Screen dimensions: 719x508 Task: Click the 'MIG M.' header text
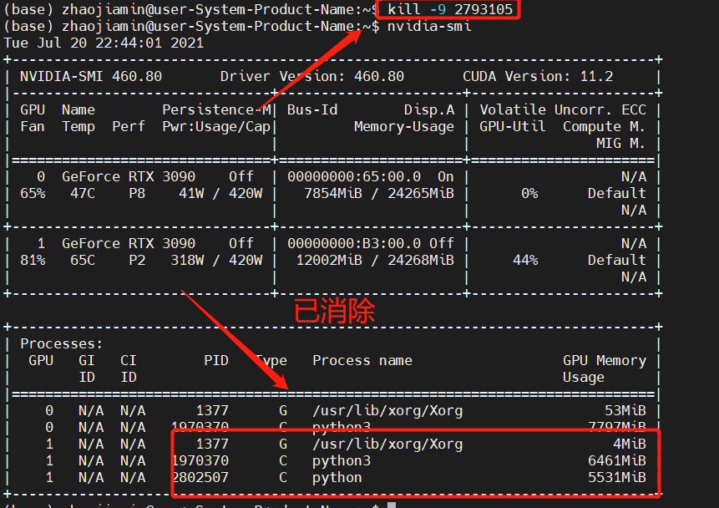(620, 143)
